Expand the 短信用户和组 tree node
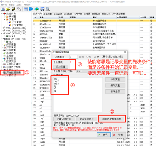The height and width of the screenshot is (146, 156). [2, 67]
